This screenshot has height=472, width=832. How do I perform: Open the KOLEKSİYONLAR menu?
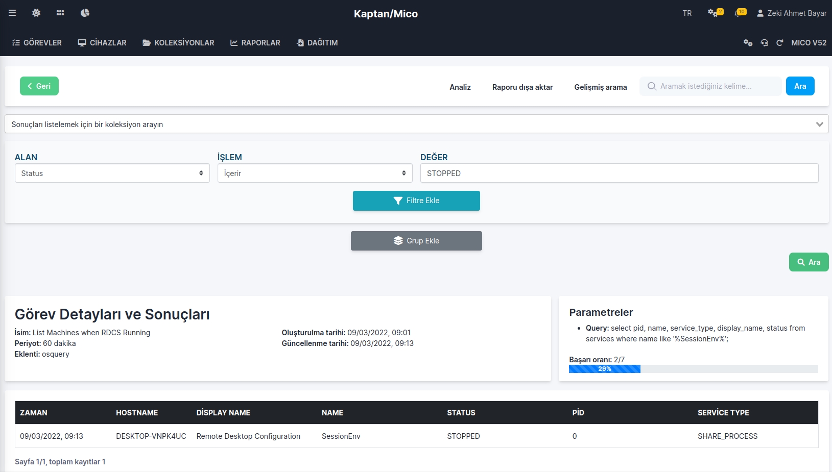pyautogui.click(x=178, y=43)
